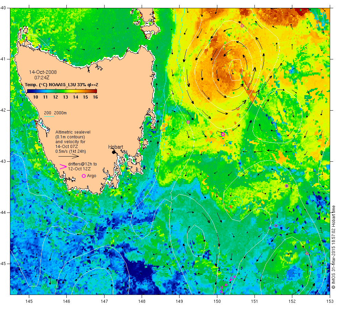Click the '07:24Z' time stamp
337x309 pixels.
(42, 78)
